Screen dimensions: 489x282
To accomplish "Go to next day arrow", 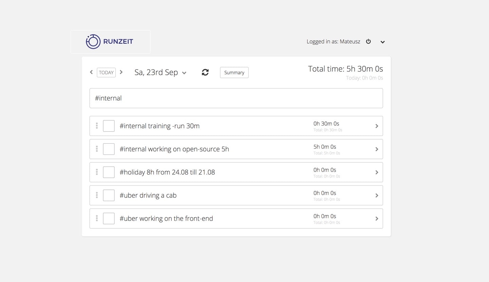I will pyautogui.click(x=121, y=72).
